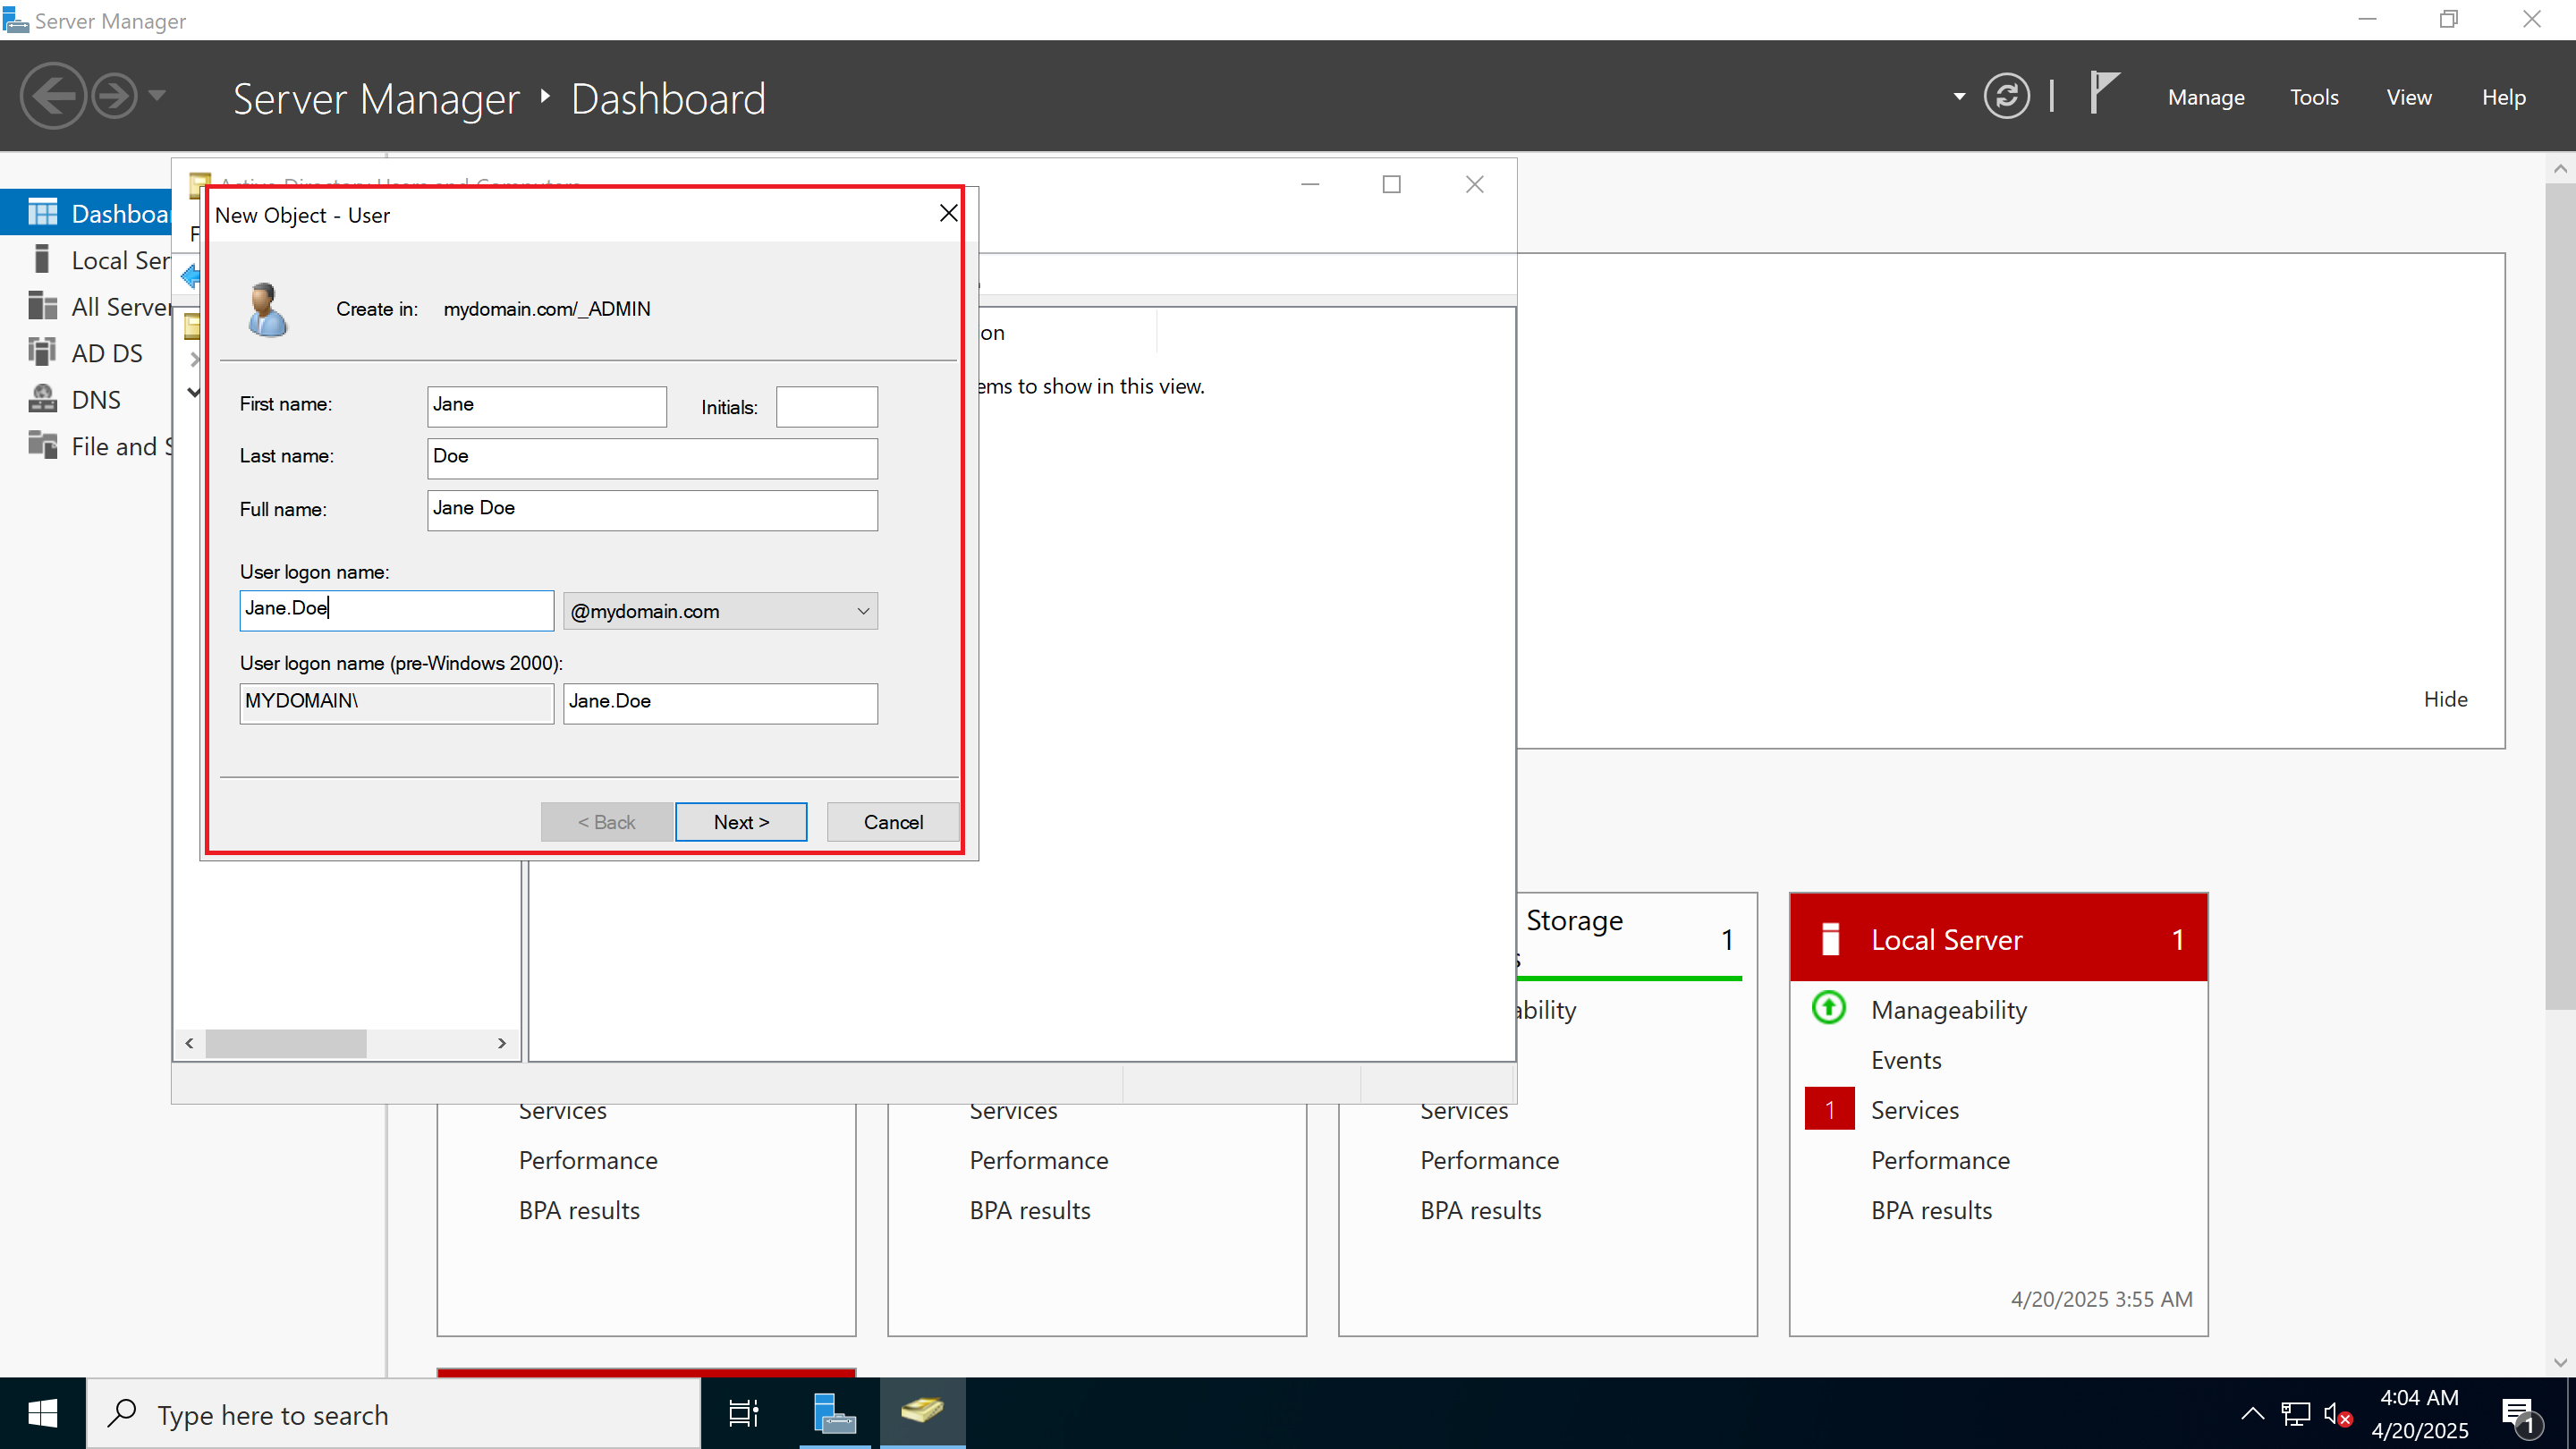Open DNS in the sidebar

click(x=88, y=399)
